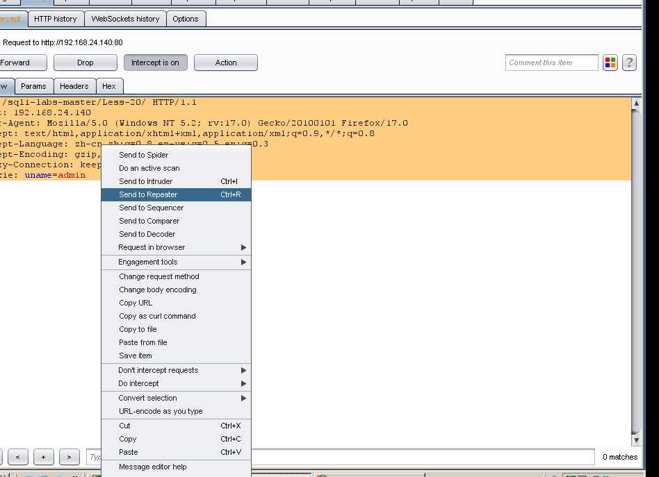The height and width of the screenshot is (477, 659).
Task: Switch to the HTTP history tab
Action: click(56, 19)
